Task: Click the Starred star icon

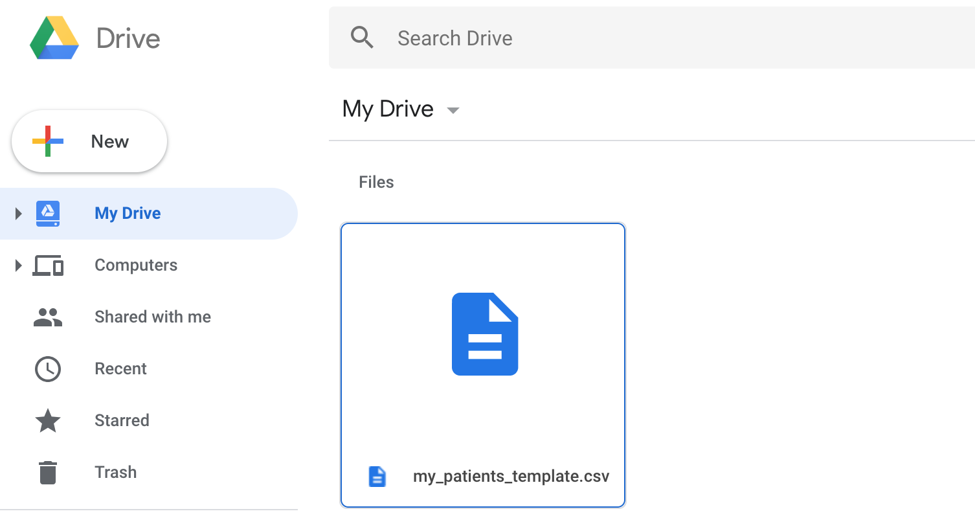Action: tap(48, 420)
